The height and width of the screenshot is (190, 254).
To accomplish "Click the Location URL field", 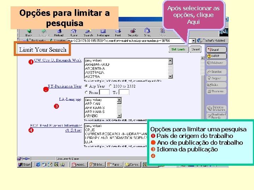I will (x=129, y=40).
